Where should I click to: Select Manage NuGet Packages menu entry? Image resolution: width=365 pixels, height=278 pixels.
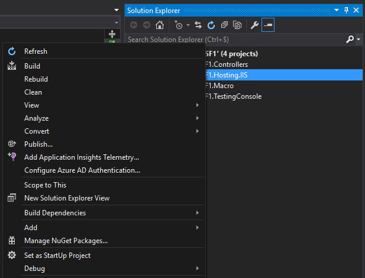click(66, 241)
